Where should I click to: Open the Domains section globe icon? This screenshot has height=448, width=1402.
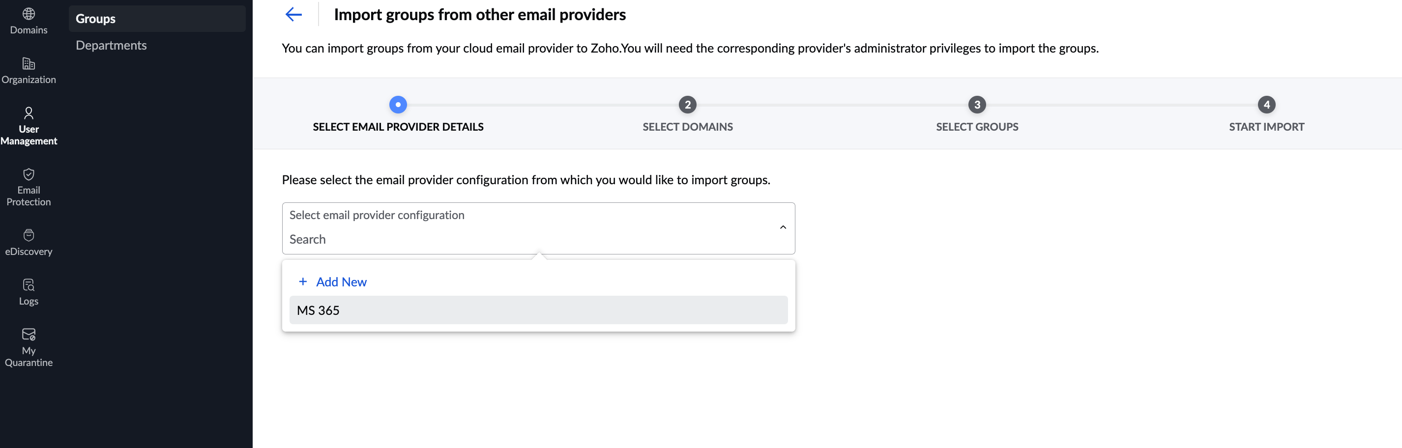coord(29,14)
